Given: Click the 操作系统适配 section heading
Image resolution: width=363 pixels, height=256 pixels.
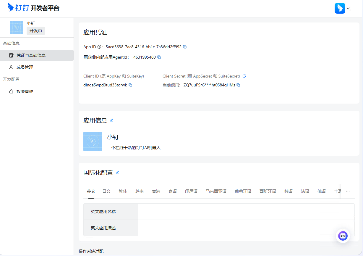Looking at the screenshot, I should pos(91,251).
